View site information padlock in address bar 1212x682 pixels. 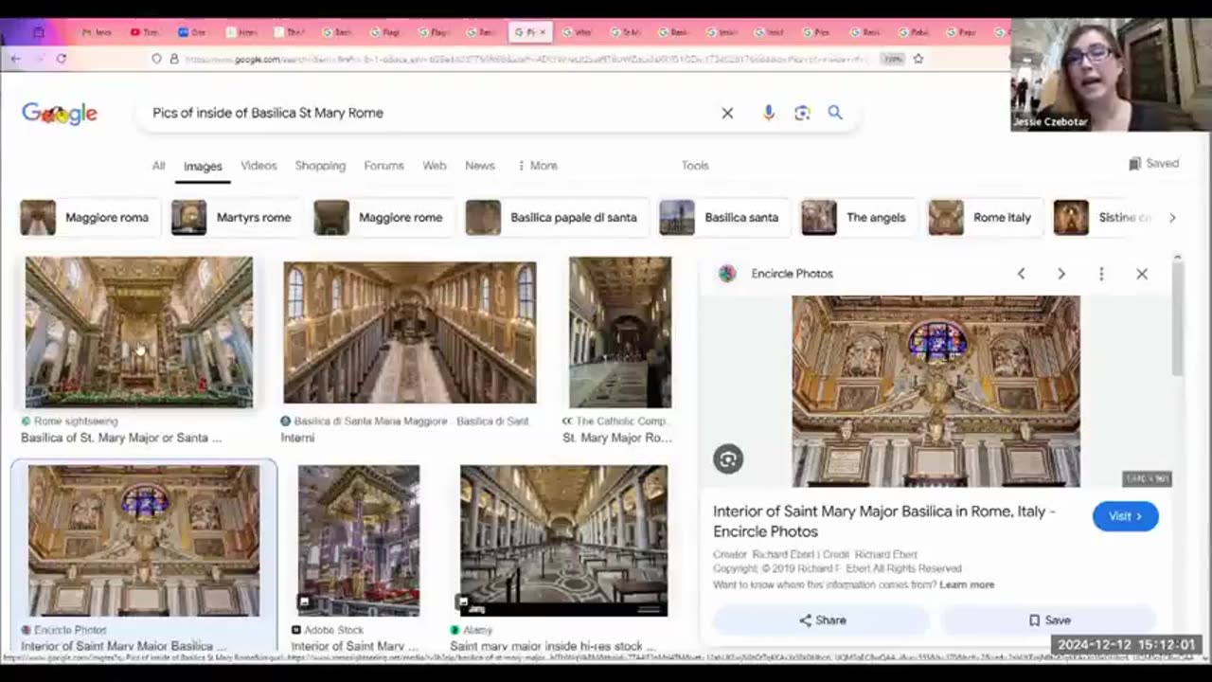(x=174, y=59)
